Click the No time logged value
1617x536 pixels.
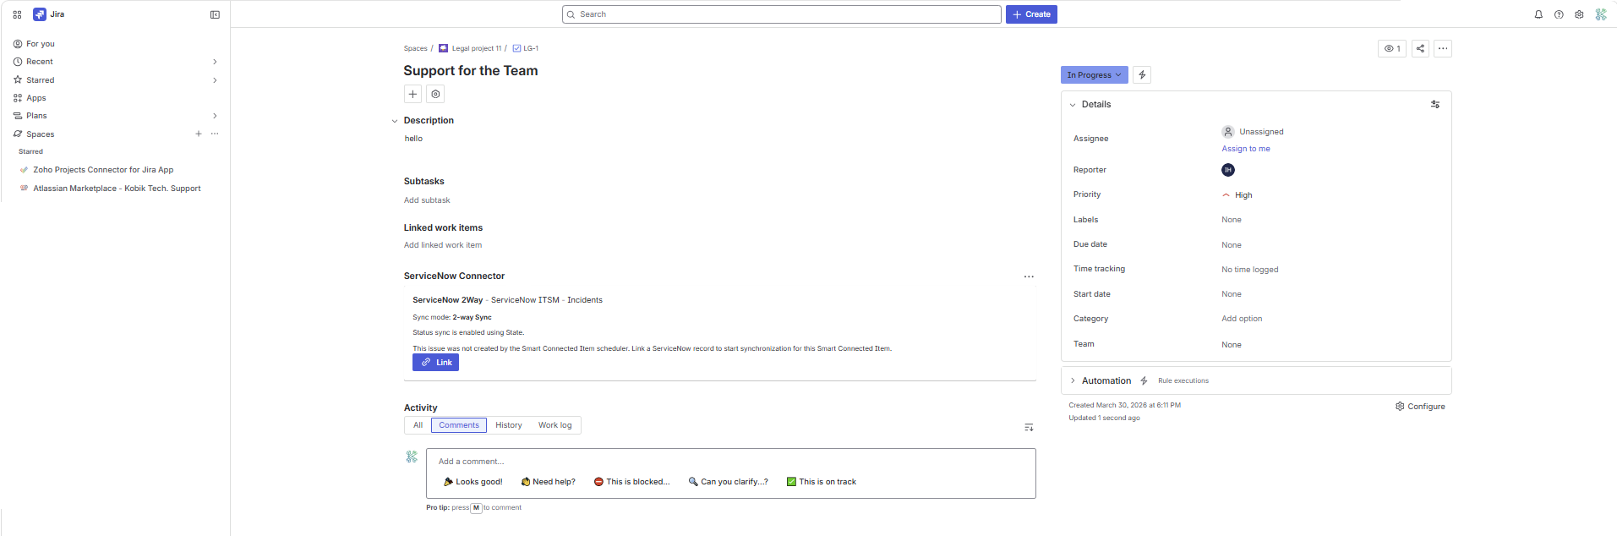(x=1250, y=270)
